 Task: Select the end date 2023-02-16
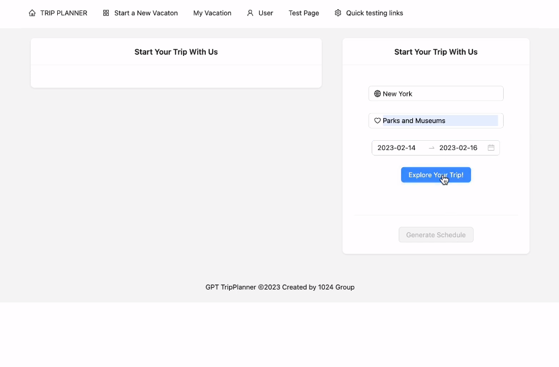458,148
